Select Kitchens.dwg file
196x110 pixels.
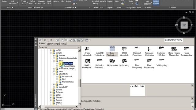[x=112, y=63]
